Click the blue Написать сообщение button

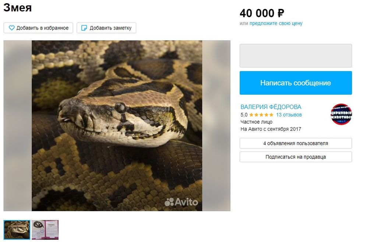click(296, 83)
